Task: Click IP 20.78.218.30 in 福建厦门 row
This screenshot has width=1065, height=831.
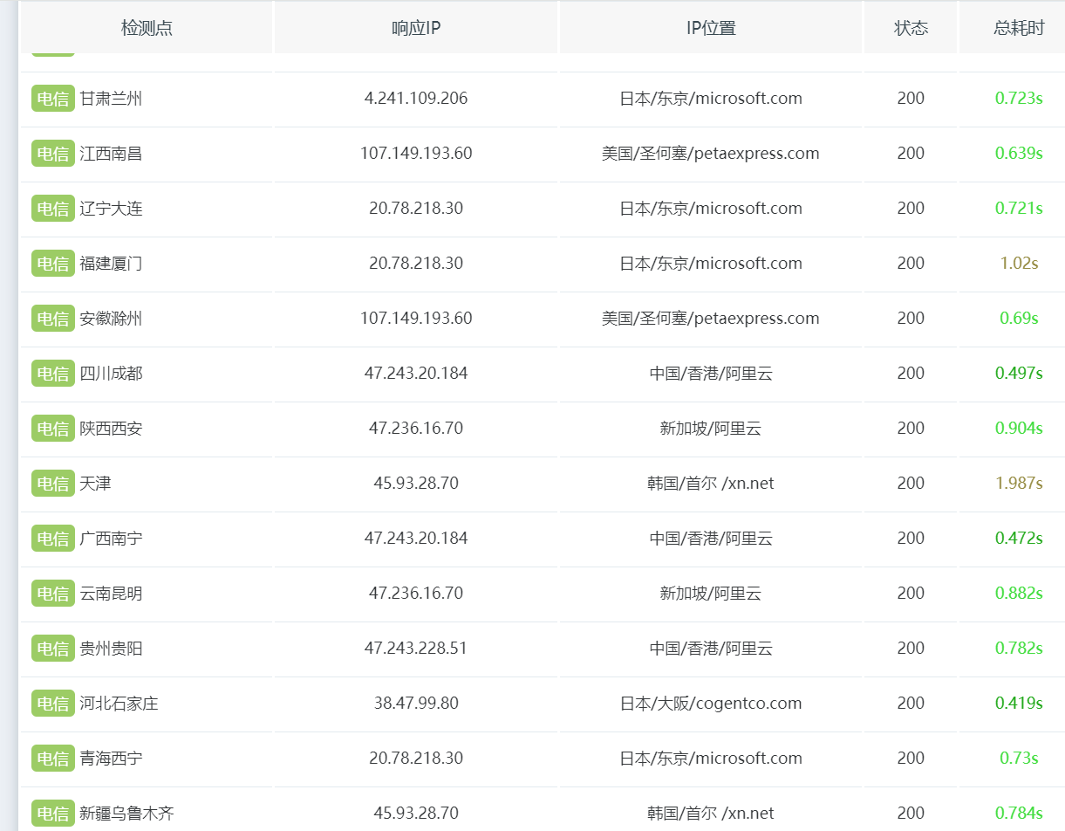Action: (x=416, y=264)
